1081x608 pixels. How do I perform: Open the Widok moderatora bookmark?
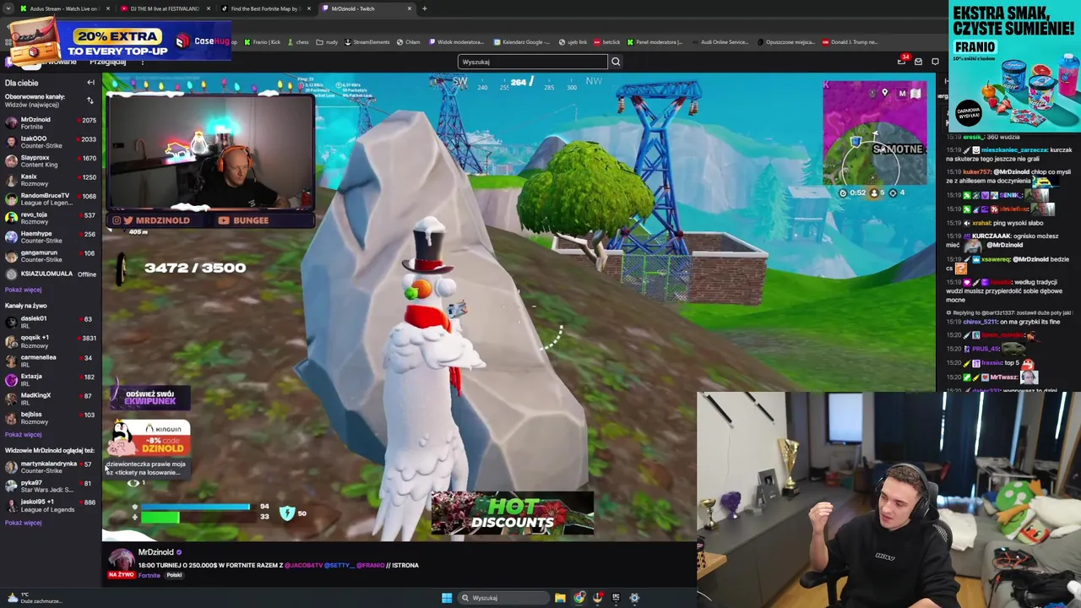tap(457, 42)
